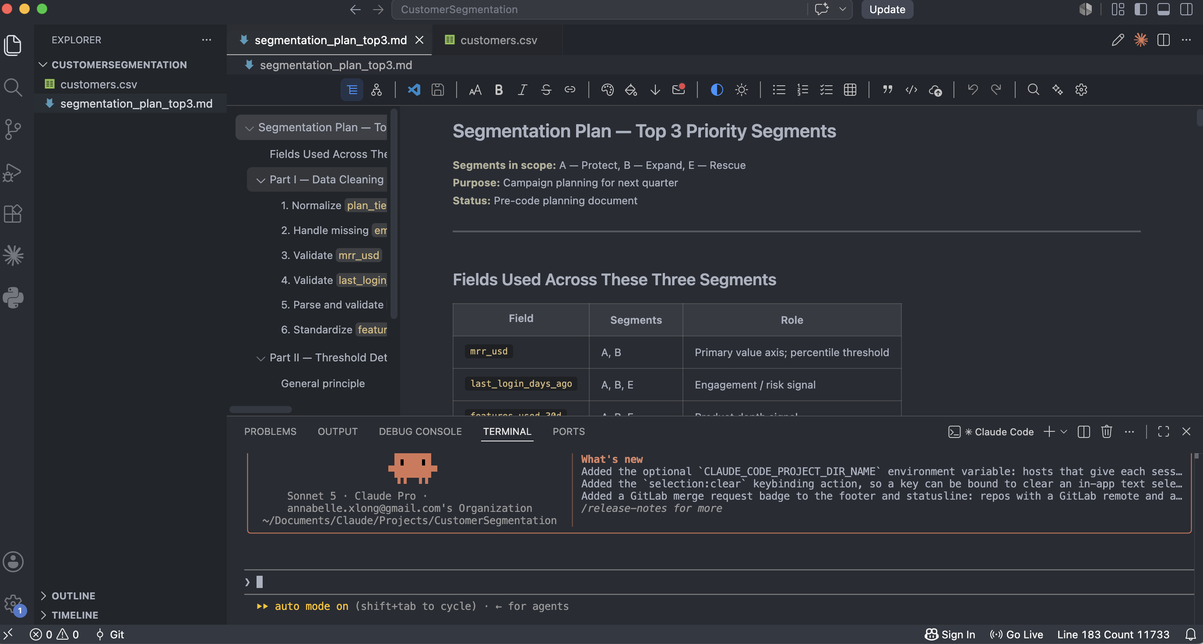Expand the OUTLINE section
This screenshot has height=644, width=1203.
[43, 596]
